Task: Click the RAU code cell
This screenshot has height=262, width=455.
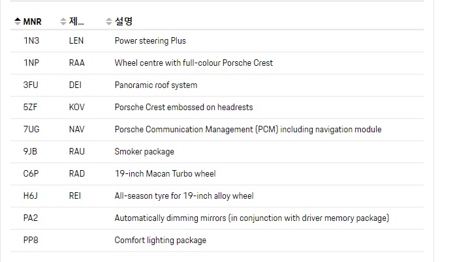Action: tap(77, 152)
